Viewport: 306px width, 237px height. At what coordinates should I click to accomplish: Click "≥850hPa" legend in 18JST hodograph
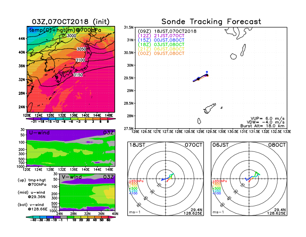[x=136, y=181]
